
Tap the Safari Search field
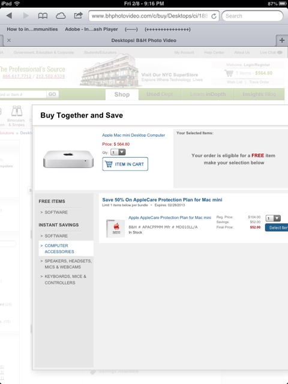[x=253, y=16]
